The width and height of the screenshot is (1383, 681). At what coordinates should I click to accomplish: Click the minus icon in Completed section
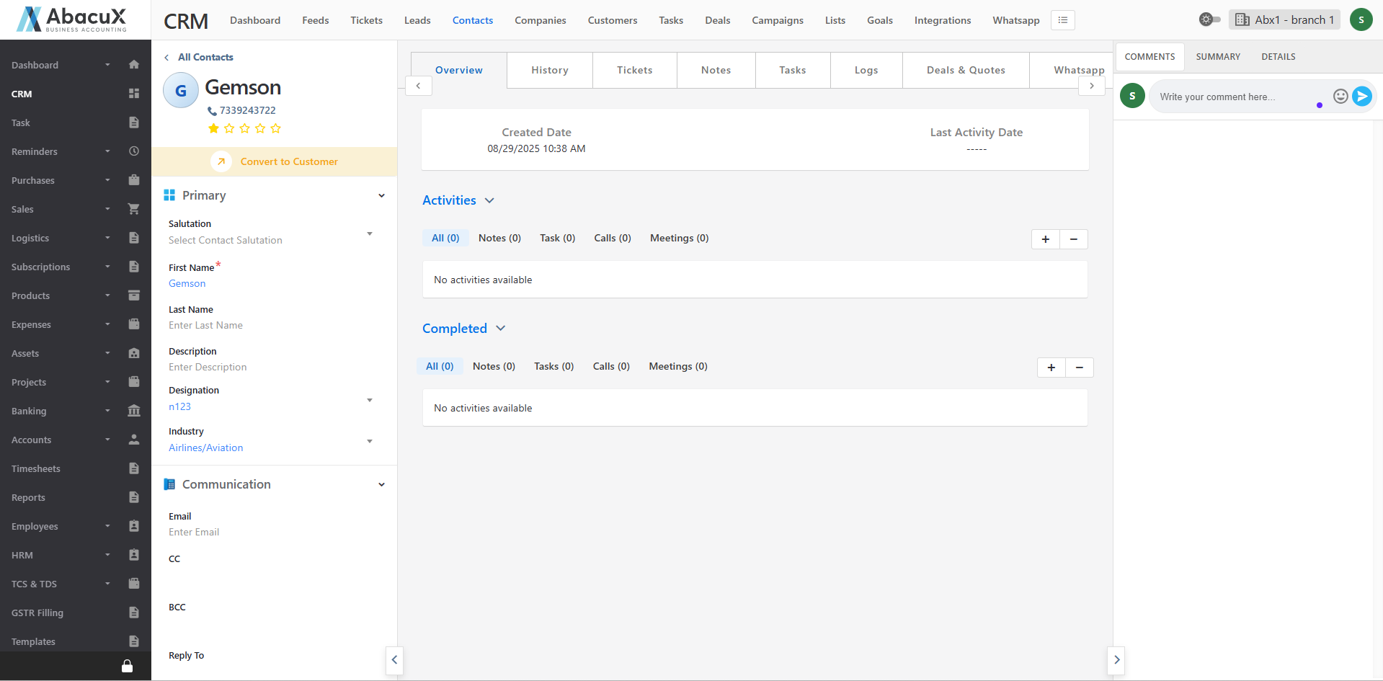[1079, 368]
